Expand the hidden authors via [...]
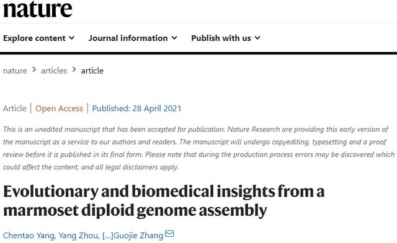 [x=107, y=236]
